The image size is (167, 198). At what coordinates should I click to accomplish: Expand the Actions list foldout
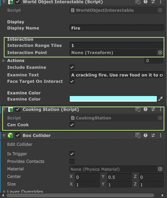(x=4, y=60)
